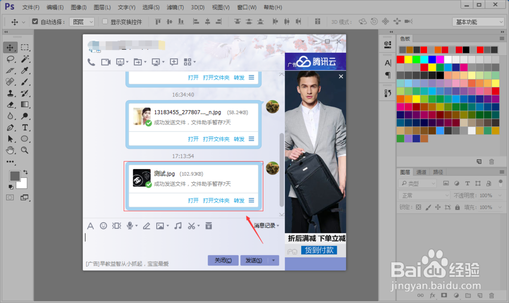The image size is (509, 303).
Task: Select the Lasso tool
Action: click(10, 59)
